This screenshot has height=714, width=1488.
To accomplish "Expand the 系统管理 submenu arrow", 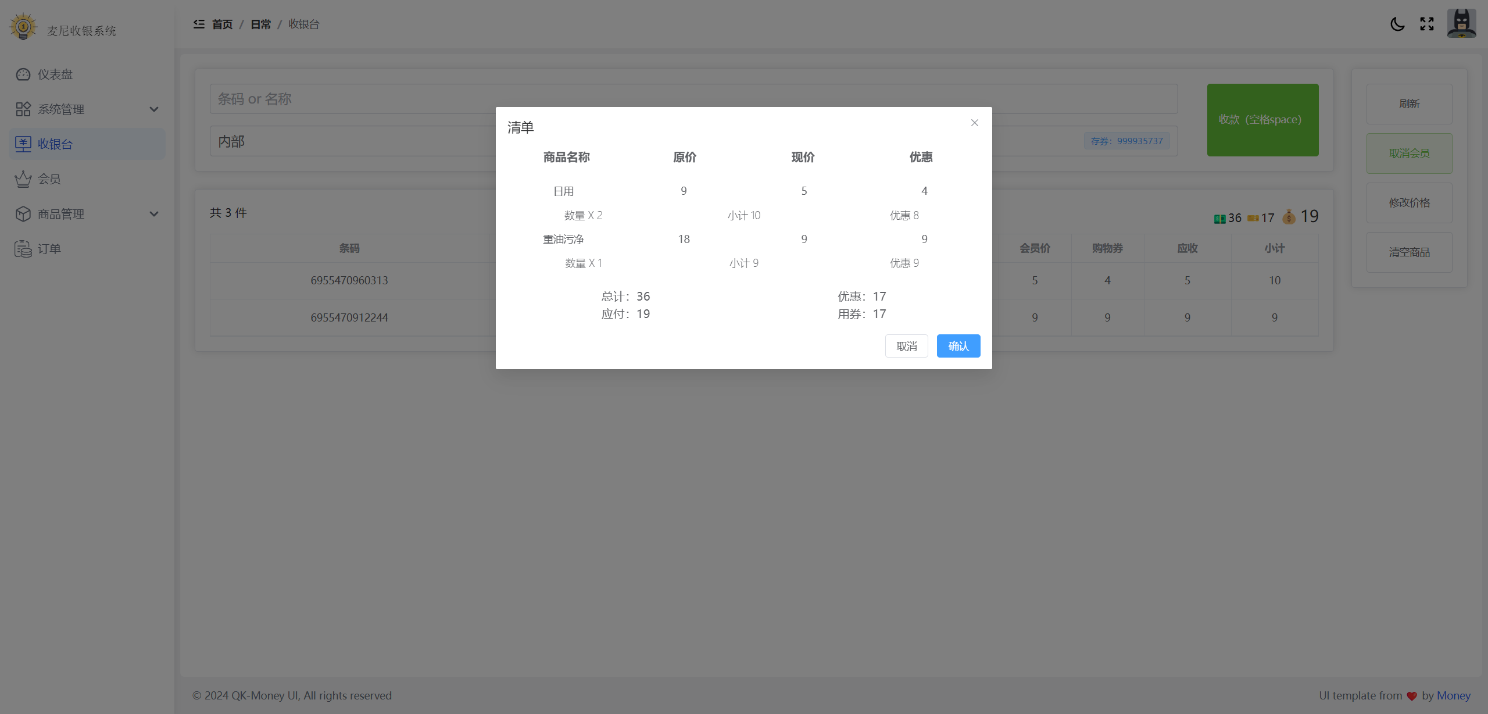I will 154,109.
